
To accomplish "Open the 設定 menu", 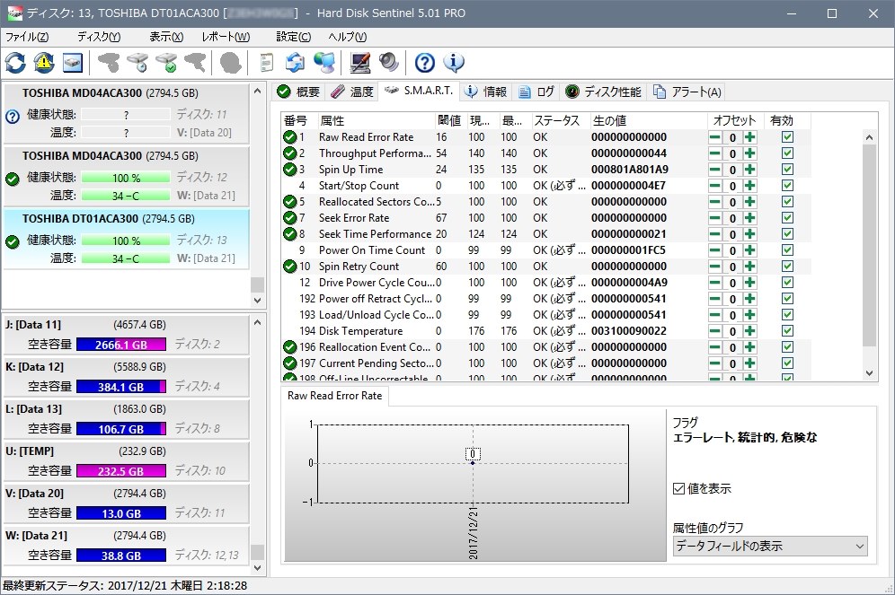I will point(293,37).
